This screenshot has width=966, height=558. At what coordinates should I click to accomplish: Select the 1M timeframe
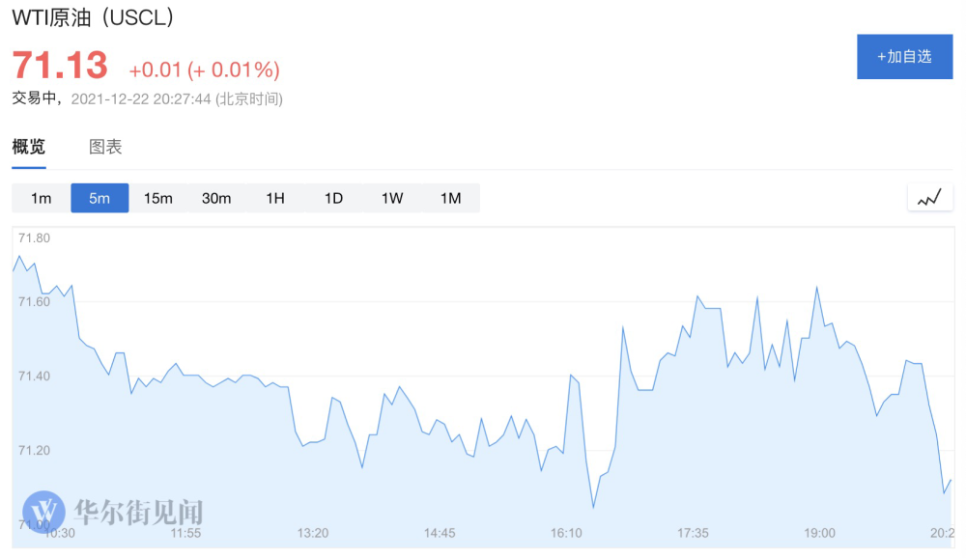[x=451, y=198]
